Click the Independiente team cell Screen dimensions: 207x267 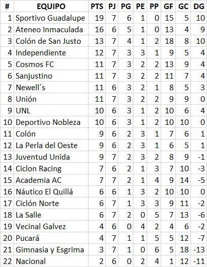(51, 52)
